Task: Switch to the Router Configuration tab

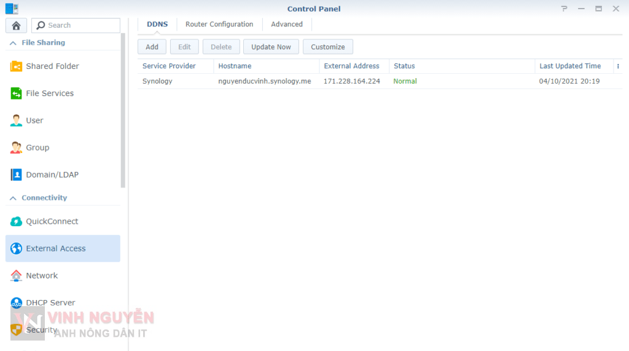Action: pos(219,25)
